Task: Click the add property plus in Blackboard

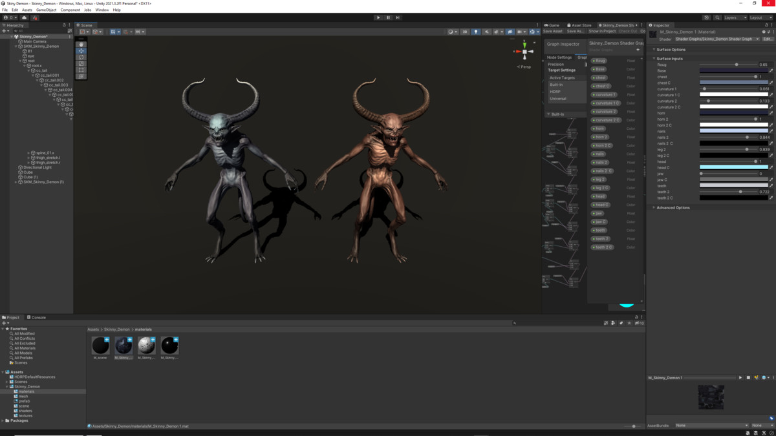Action: pos(638,50)
